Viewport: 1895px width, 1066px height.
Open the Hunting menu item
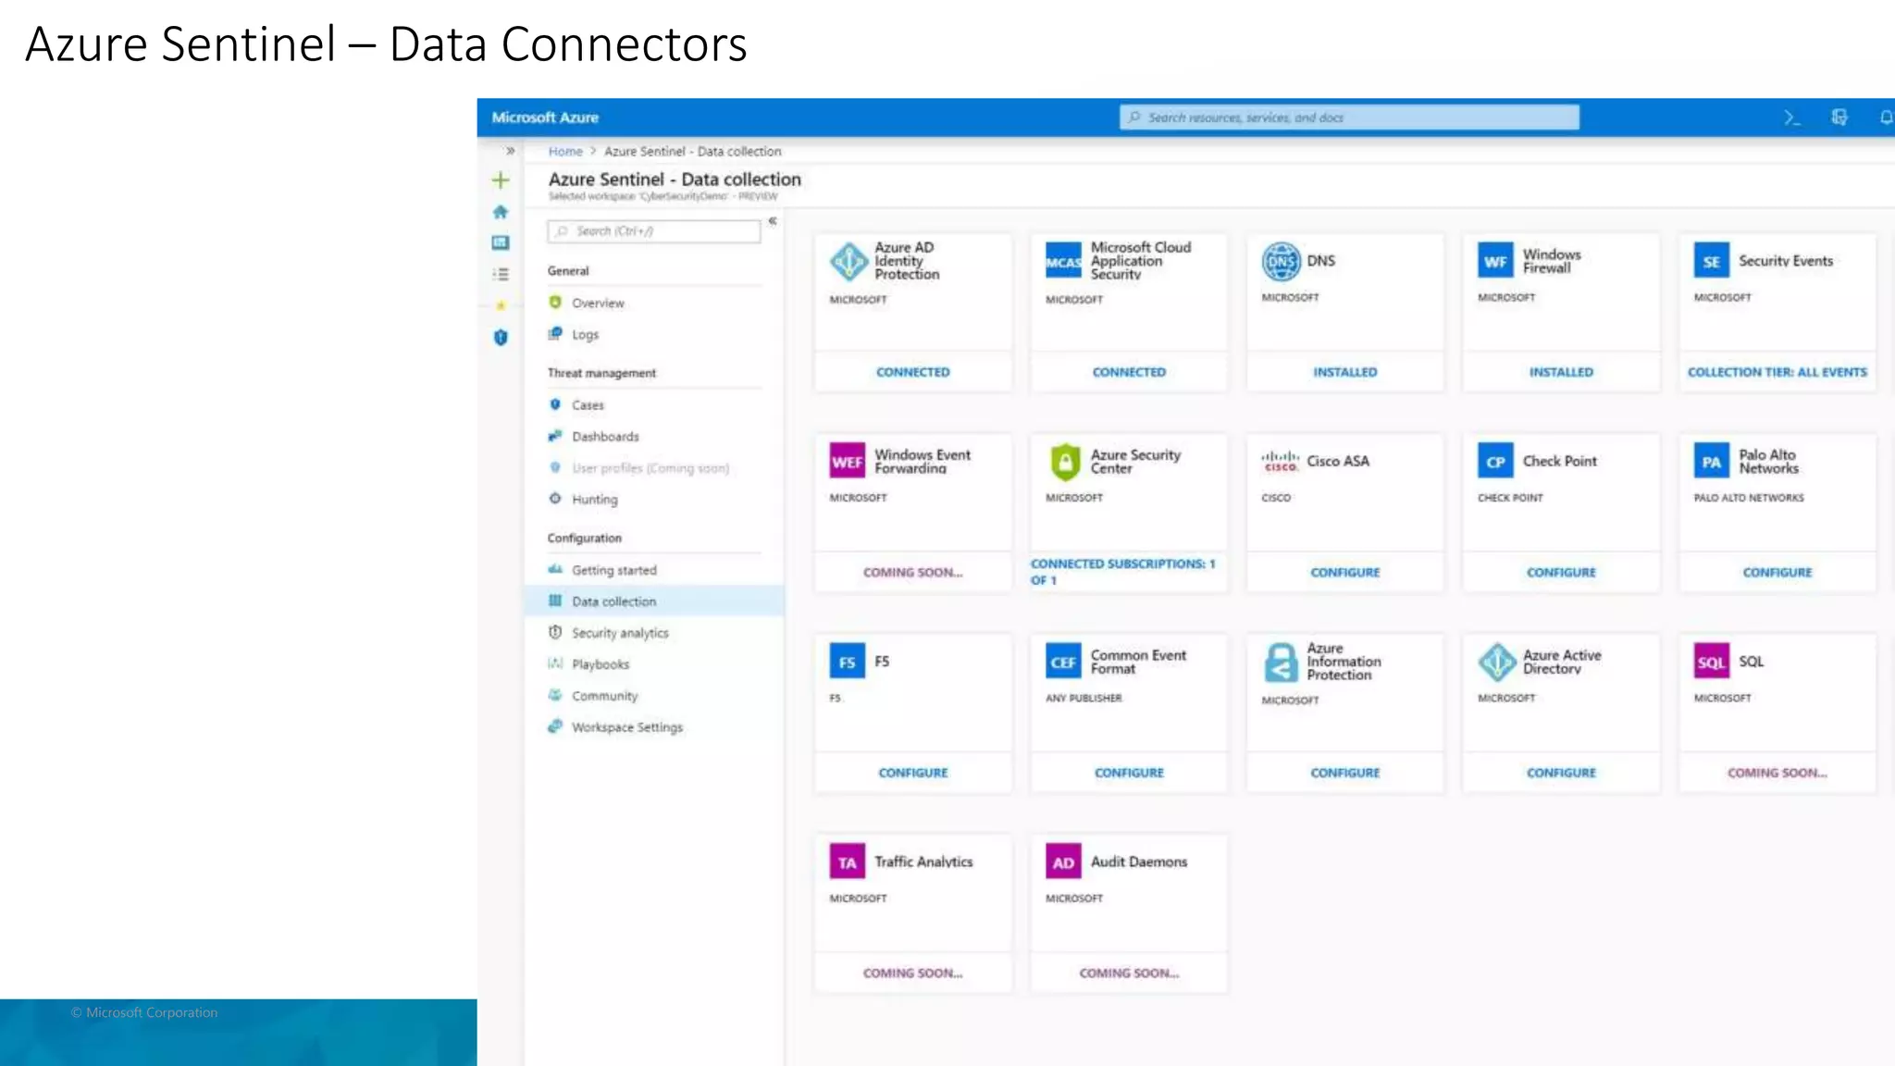point(594,500)
